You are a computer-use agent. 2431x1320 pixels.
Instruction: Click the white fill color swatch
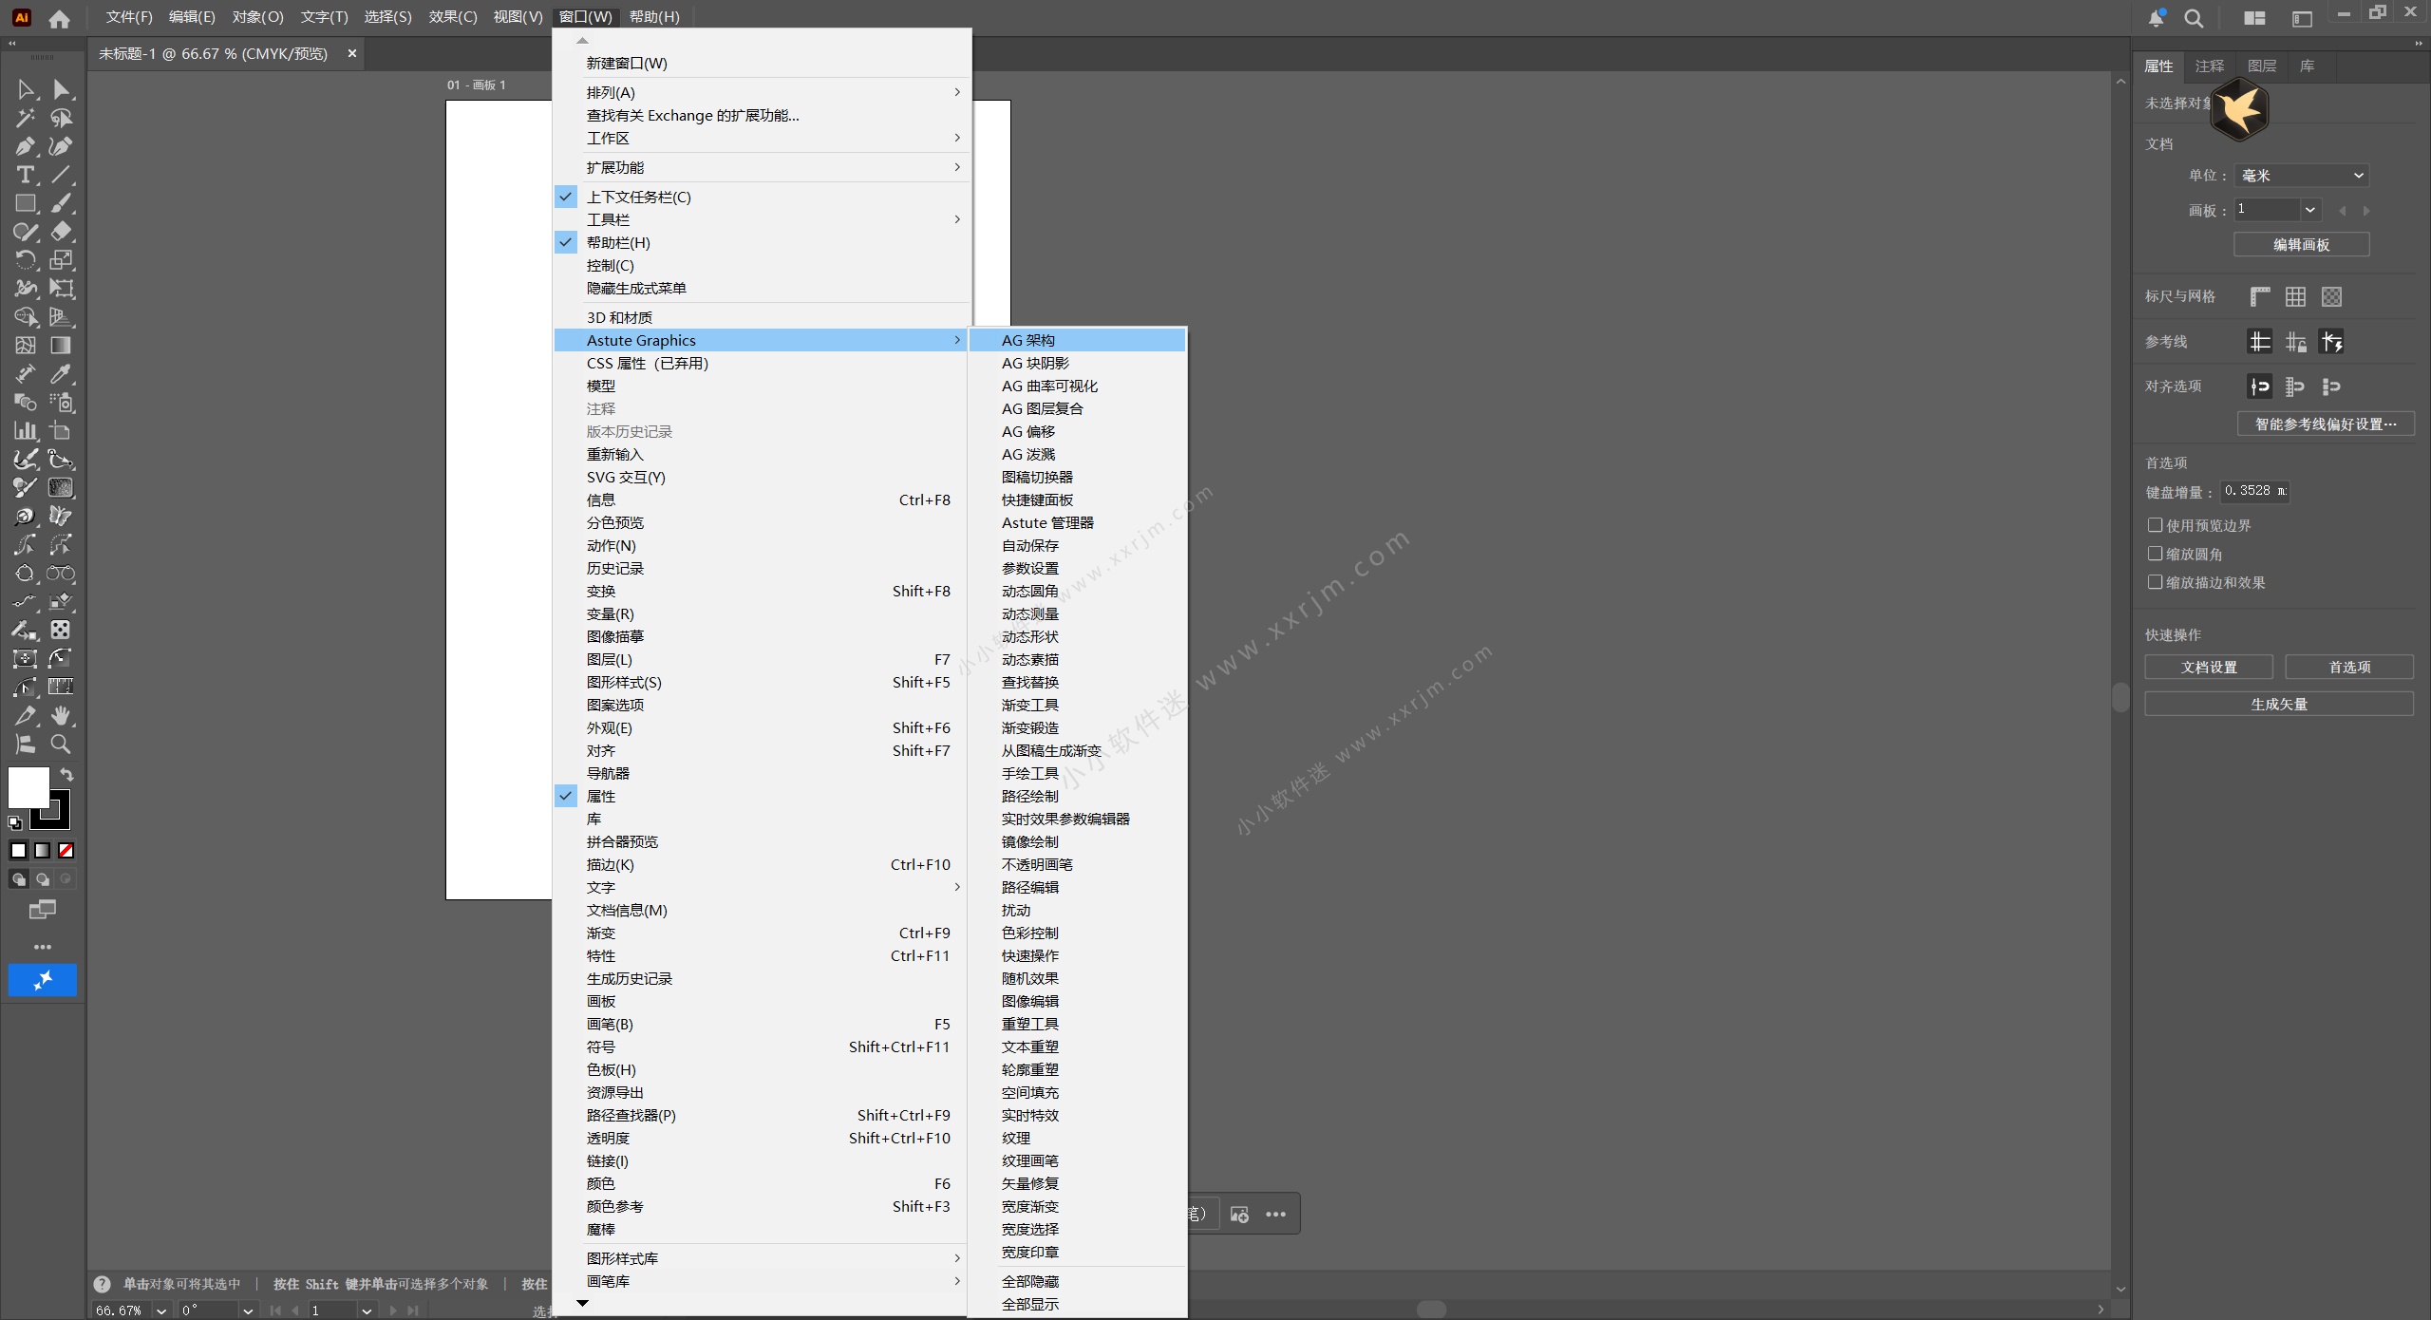[28, 787]
